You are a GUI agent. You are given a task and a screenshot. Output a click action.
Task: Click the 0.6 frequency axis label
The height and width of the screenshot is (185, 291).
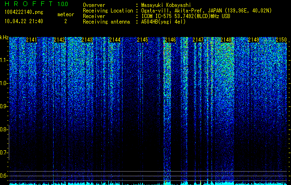click(4, 176)
